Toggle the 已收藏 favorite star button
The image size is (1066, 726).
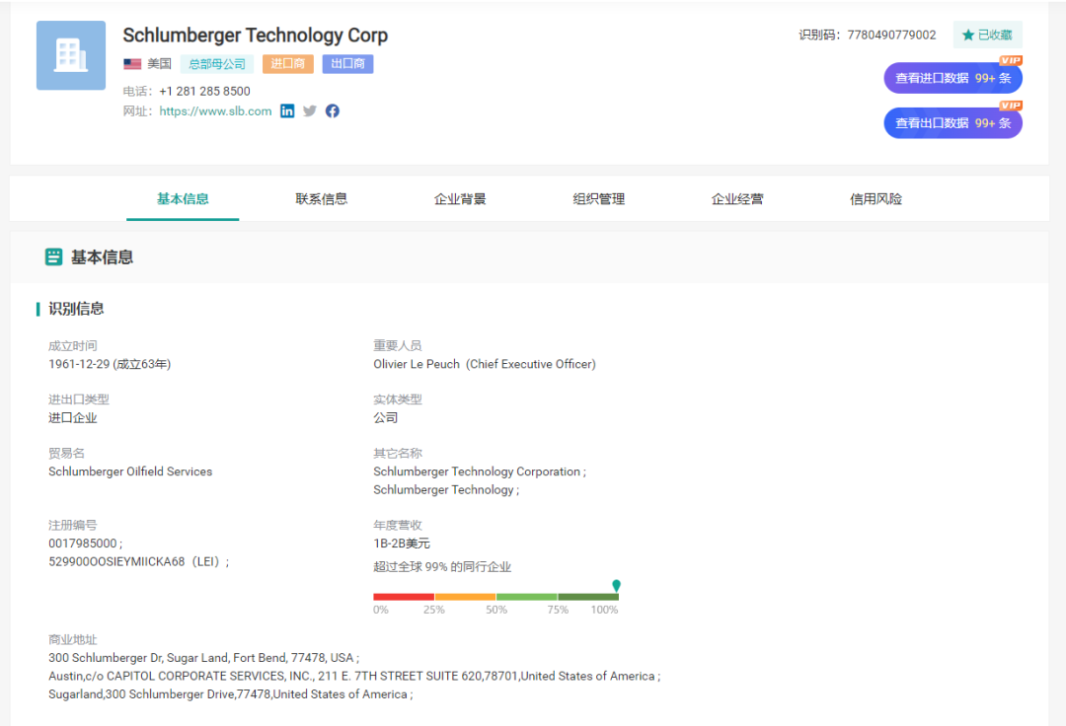(x=987, y=35)
